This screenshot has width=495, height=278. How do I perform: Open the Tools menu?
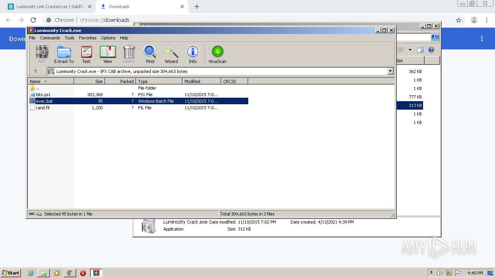click(70, 38)
